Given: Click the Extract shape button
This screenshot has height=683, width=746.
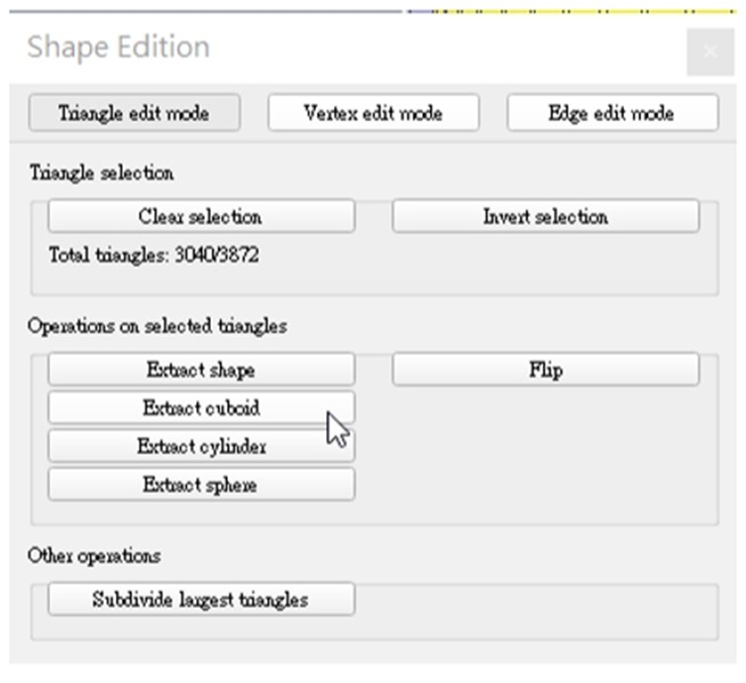Looking at the screenshot, I should pyautogui.click(x=200, y=370).
